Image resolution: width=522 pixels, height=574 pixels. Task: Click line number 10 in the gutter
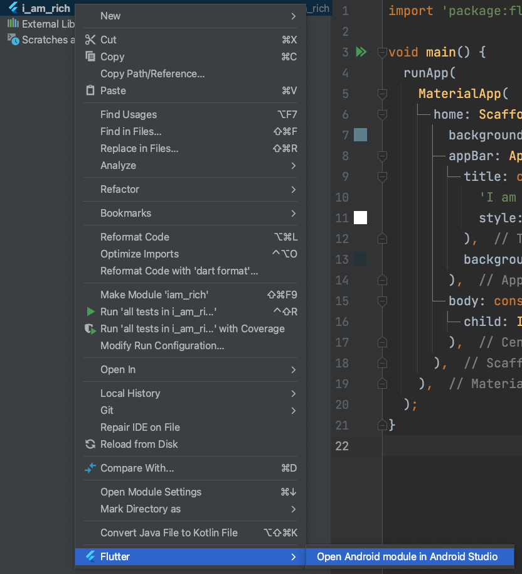(x=342, y=197)
